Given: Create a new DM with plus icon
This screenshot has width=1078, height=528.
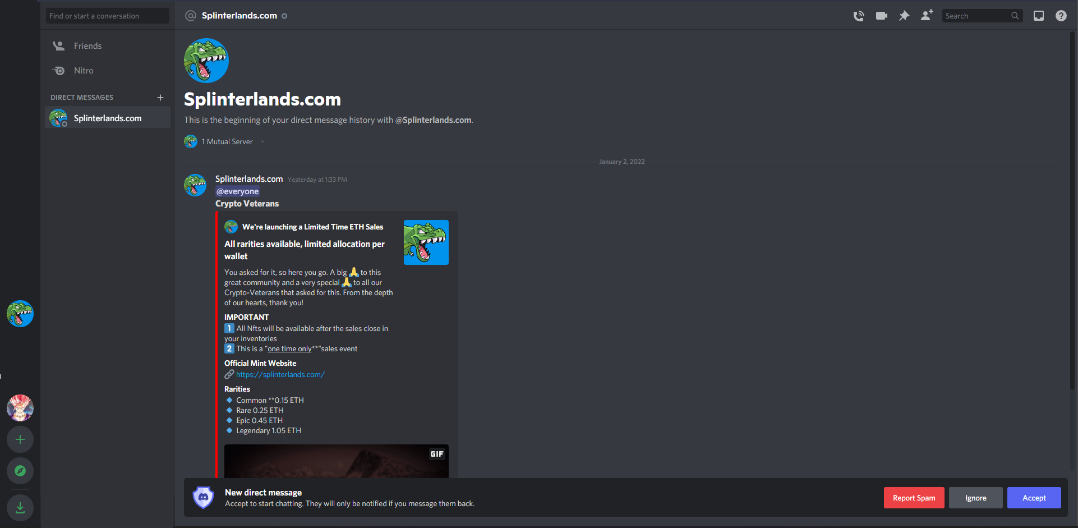Looking at the screenshot, I should point(160,98).
